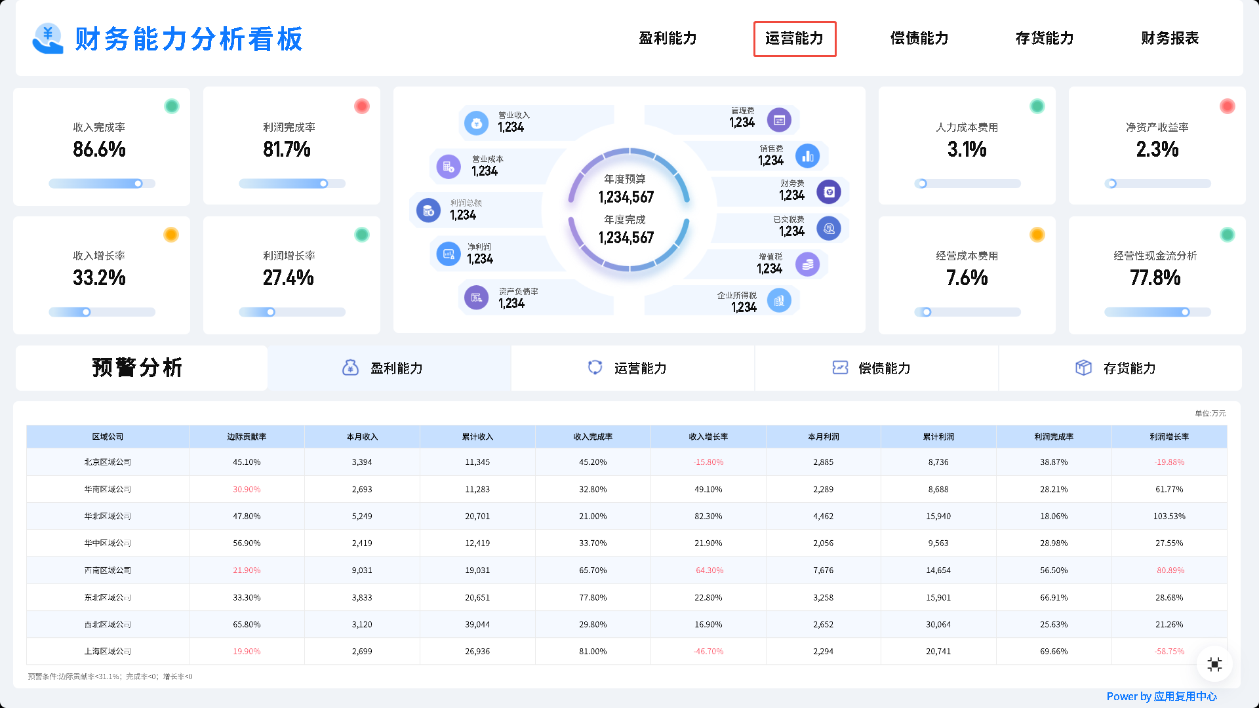Viewport: 1259px width, 708px height.
Task: Click the 营业成本 calculator icon
Action: (449, 167)
